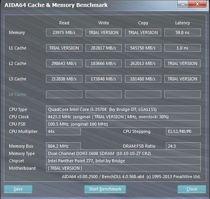Click L2 Cache Latency TRIAL VERSION field

click(x=183, y=63)
